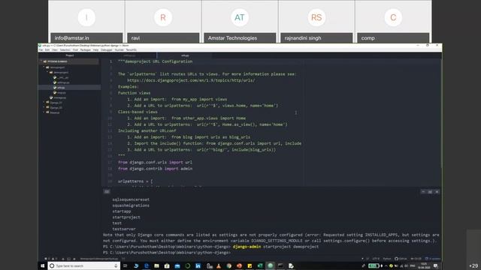Click the 'from django.conf.urls import url' line
Image resolution: width=481 pixels, height=270 pixels.
[x=155, y=162]
